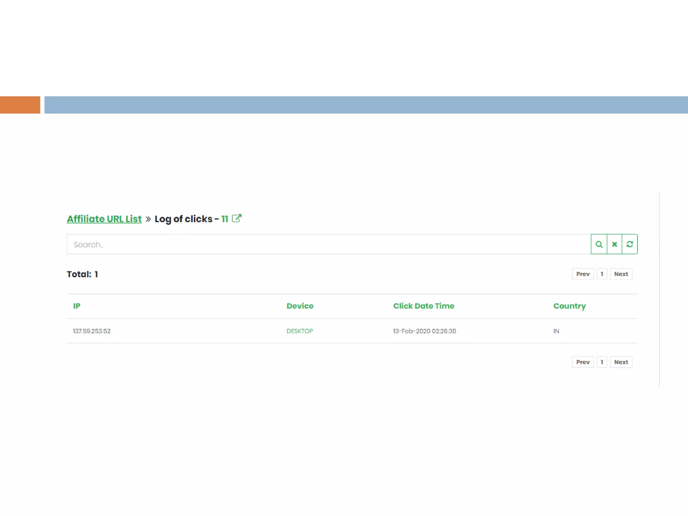The height and width of the screenshot is (516, 688).
Task: Click the refresh arrows icon
Action: tap(630, 244)
